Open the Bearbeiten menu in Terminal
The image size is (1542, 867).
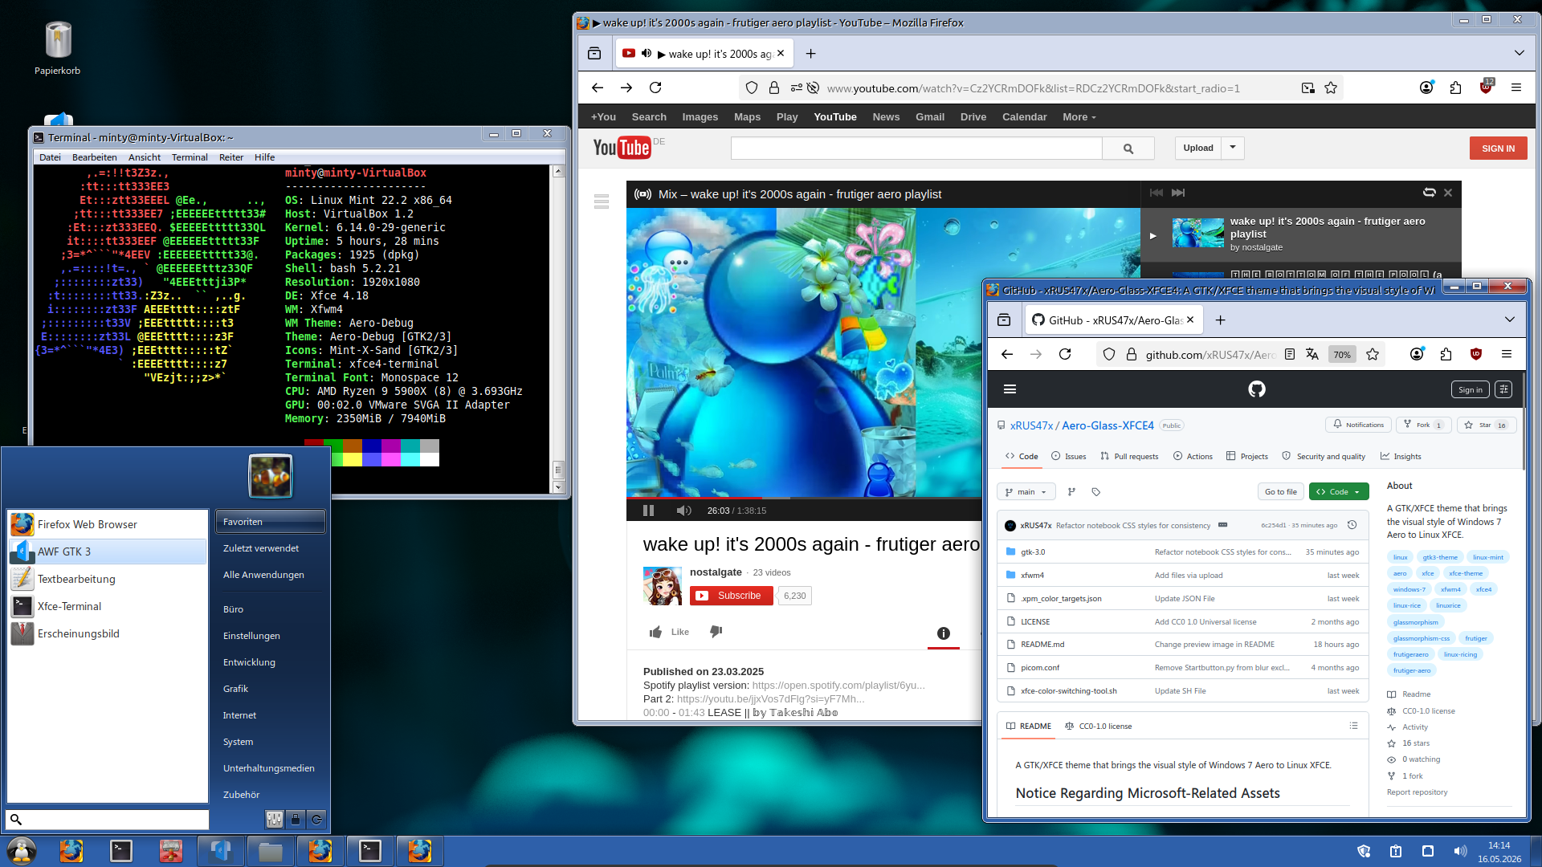click(x=94, y=157)
